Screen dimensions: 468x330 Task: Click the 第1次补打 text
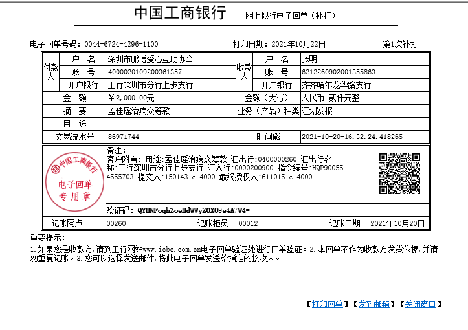[400, 44]
